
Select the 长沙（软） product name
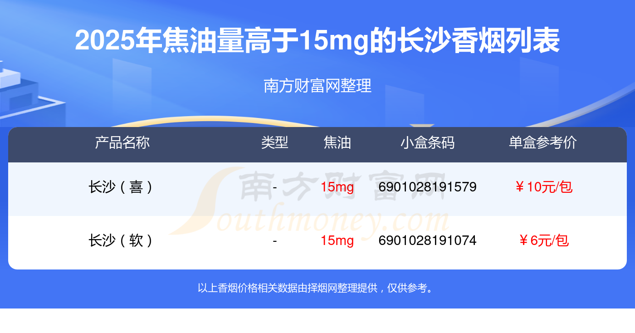coord(122,240)
